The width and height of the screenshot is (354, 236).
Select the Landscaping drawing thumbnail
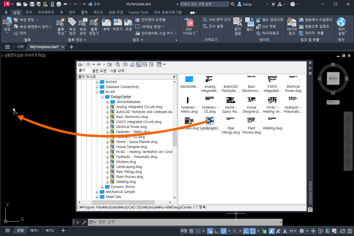point(210,120)
